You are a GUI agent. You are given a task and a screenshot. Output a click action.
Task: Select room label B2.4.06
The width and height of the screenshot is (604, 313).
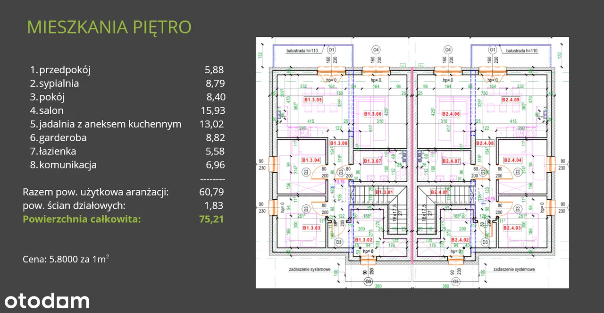point(451,114)
